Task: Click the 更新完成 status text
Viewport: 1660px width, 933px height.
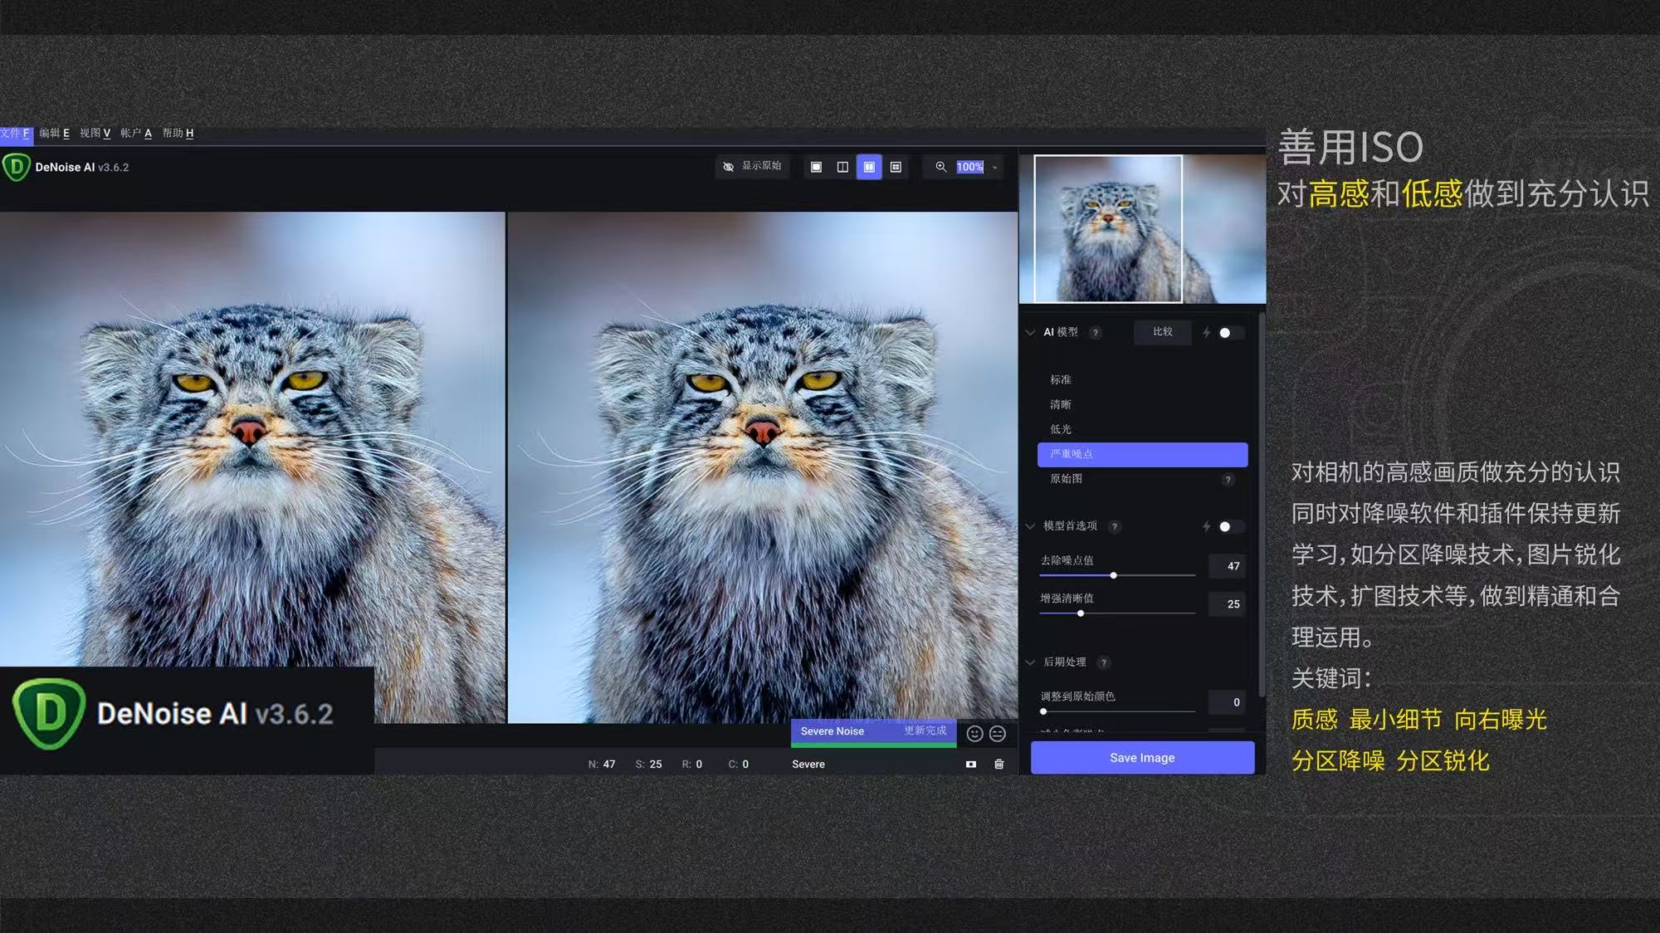Action: point(925,731)
